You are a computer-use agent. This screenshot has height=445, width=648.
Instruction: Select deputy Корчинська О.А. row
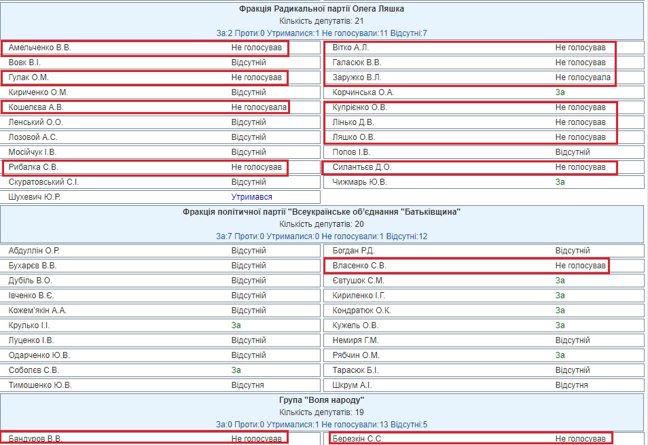pos(363,92)
